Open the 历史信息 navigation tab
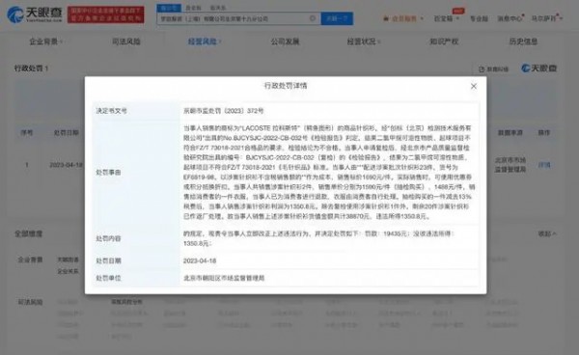Image resolution: width=579 pixels, height=355 pixels. coord(523,41)
